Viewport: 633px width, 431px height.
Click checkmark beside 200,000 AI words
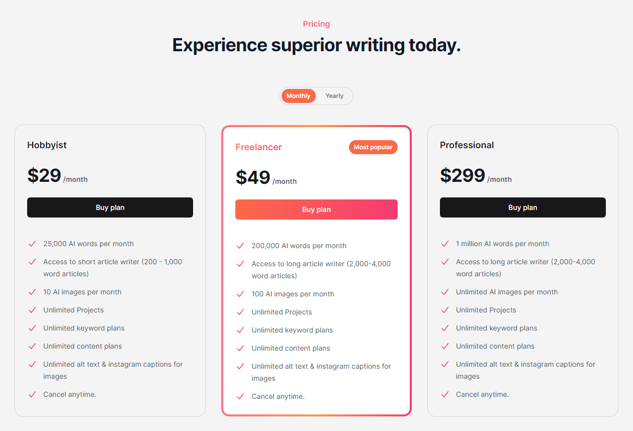click(x=240, y=246)
